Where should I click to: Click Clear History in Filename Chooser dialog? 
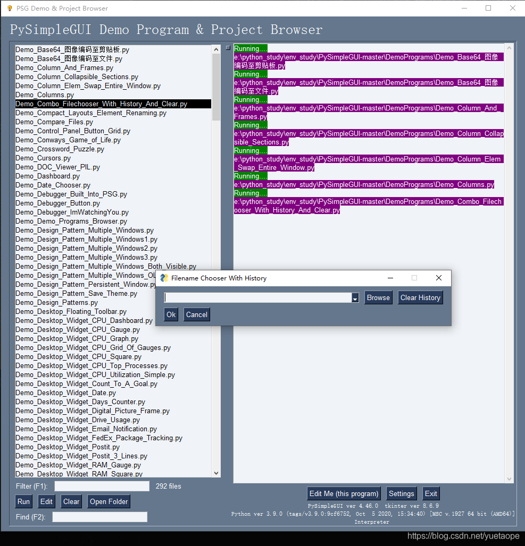click(x=420, y=298)
